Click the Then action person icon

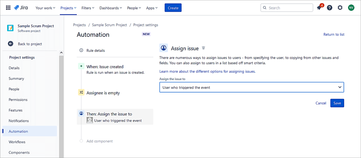pyautogui.click(x=81, y=113)
